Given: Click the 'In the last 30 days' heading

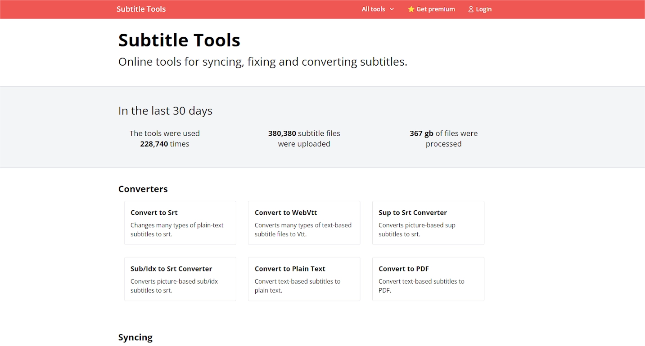Looking at the screenshot, I should click(x=165, y=111).
